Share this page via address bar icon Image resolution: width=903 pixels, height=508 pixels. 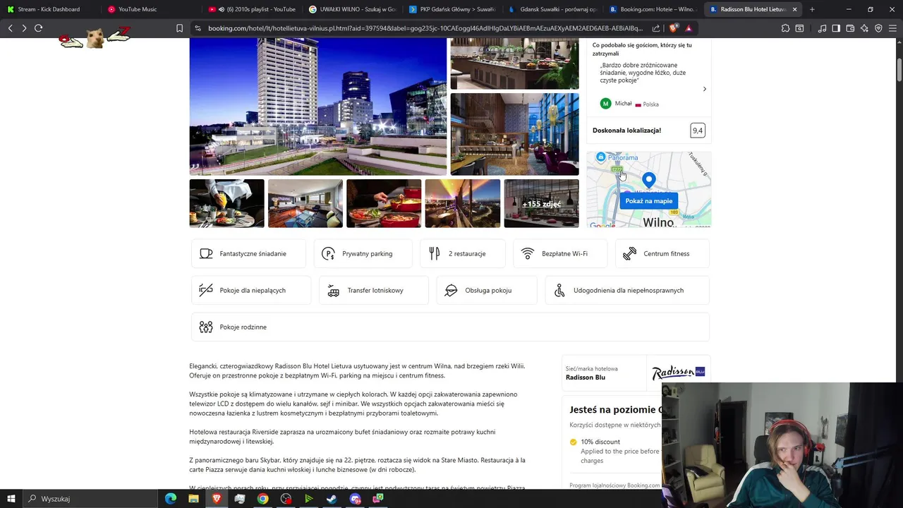coord(656,28)
